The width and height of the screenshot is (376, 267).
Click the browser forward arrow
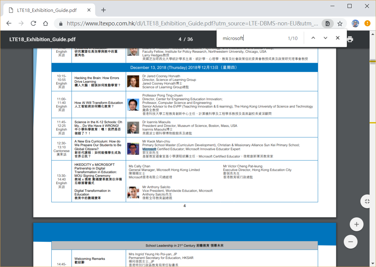21,24
